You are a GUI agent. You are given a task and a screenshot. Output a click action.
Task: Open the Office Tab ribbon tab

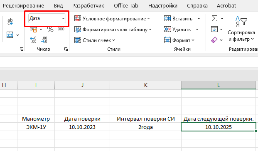pos(126,6)
